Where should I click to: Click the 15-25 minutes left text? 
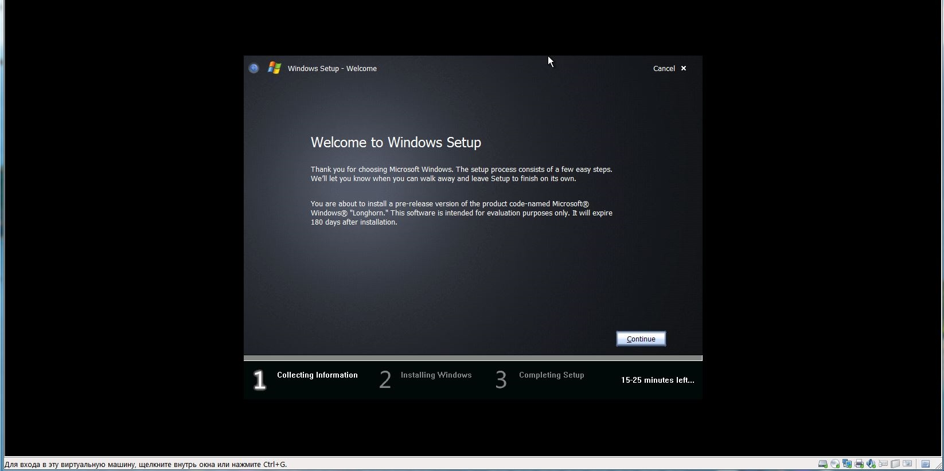pyautogui.click(x=657, y=380)
